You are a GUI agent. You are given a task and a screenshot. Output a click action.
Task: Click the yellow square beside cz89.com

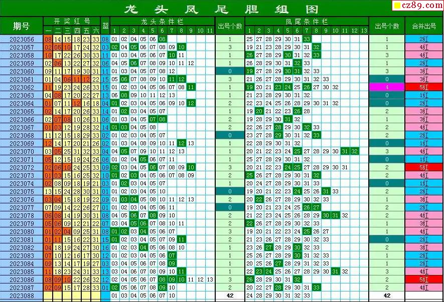pos(397,5)
